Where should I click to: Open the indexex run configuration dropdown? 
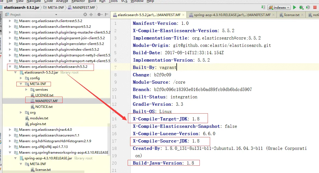coord(279,8)
